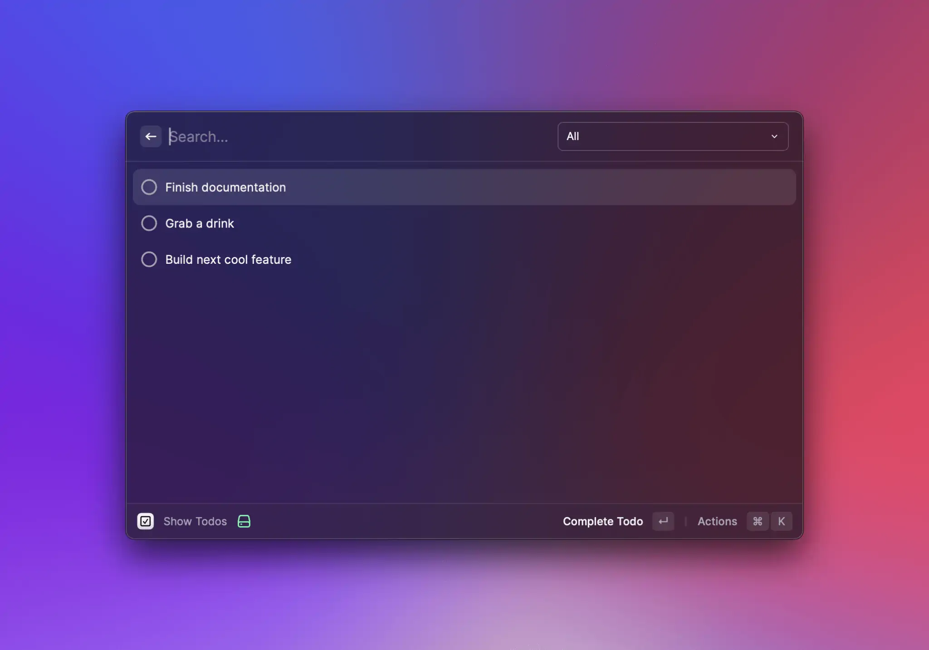Click the Command key symbol
The width and height of the screenshot is (929, 650).
757,521
